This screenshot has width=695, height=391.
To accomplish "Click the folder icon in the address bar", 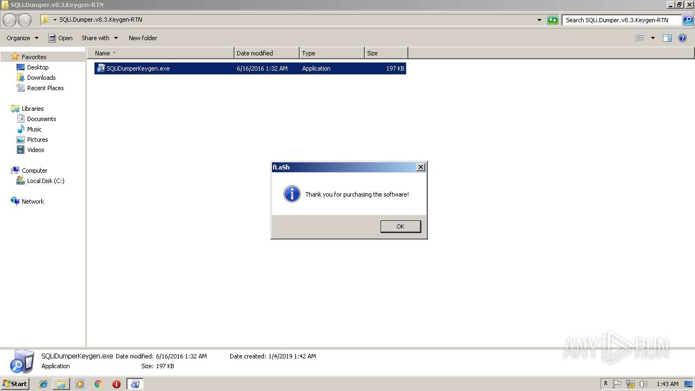I will [45, 20].
